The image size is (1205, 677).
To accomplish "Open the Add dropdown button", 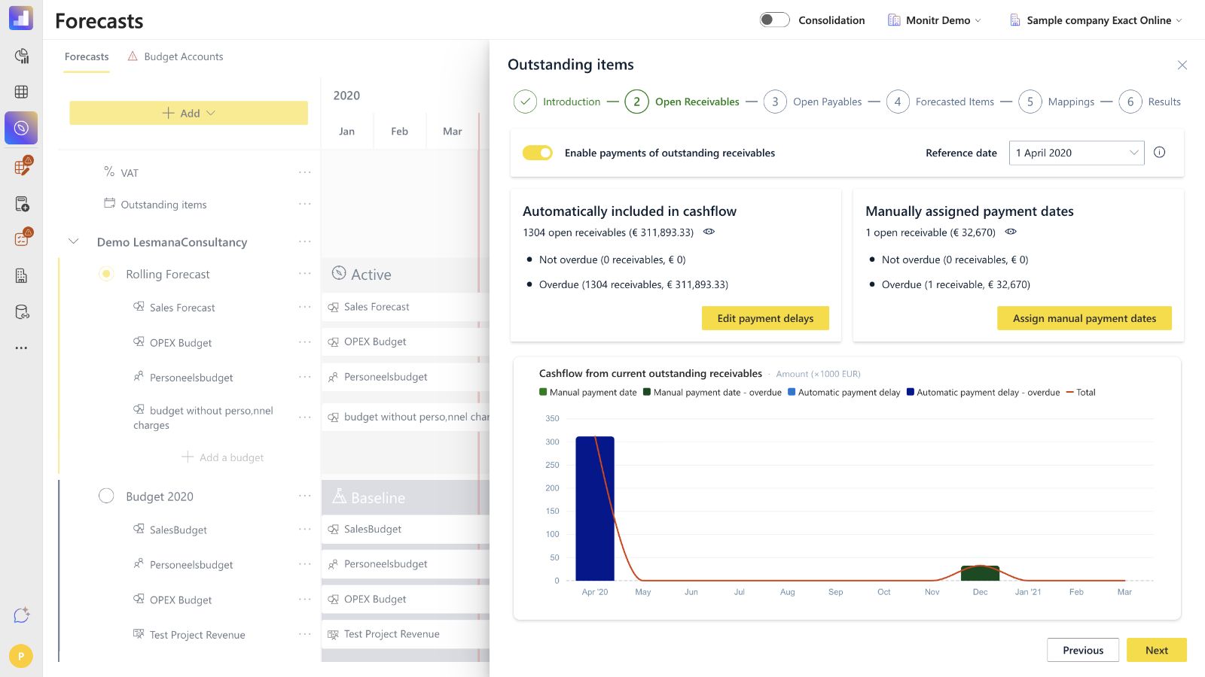I will point(189,113).
